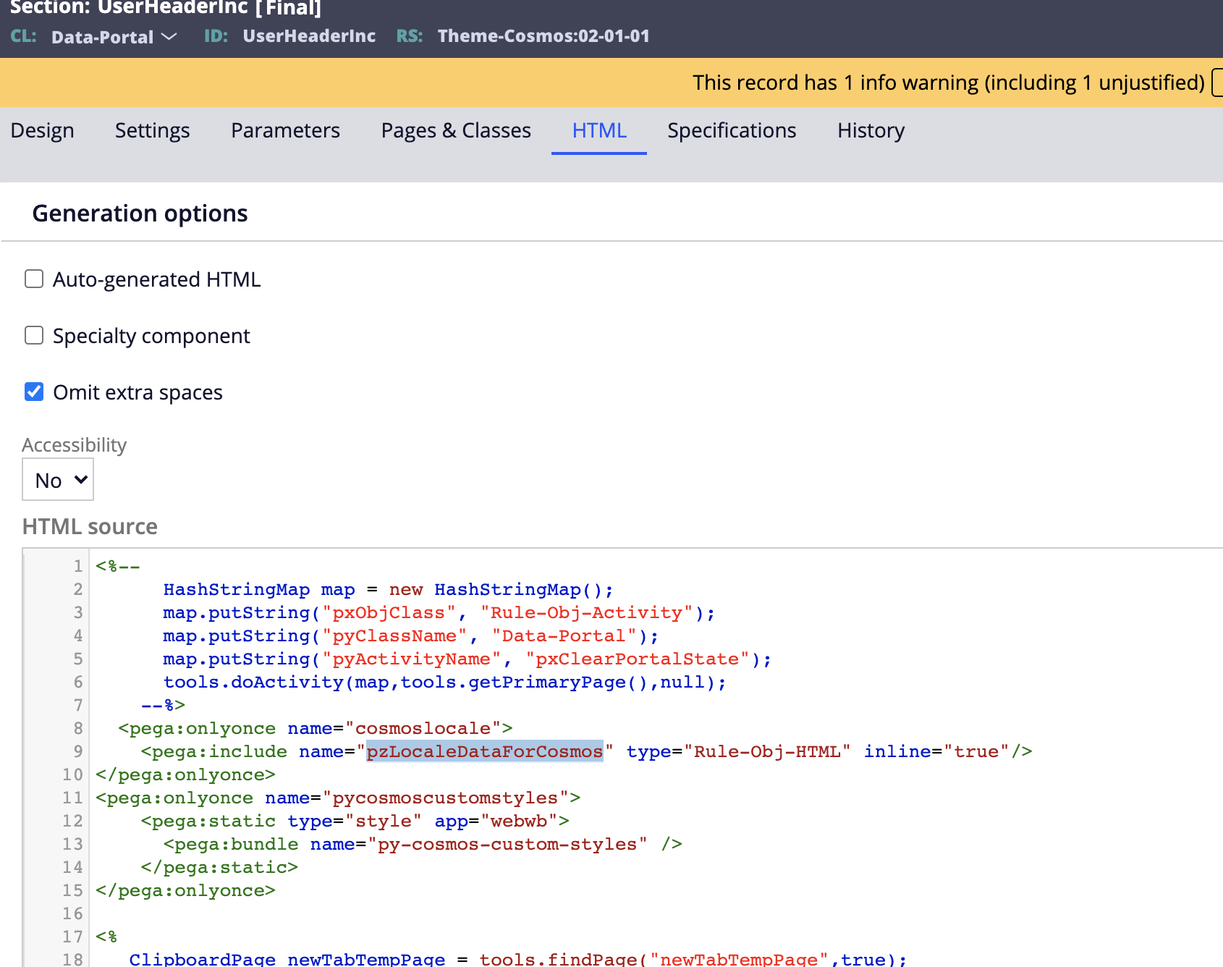
Task: Click the UserHeaderInc ID value
Action: pyautogui.click(x=309, y=36)
